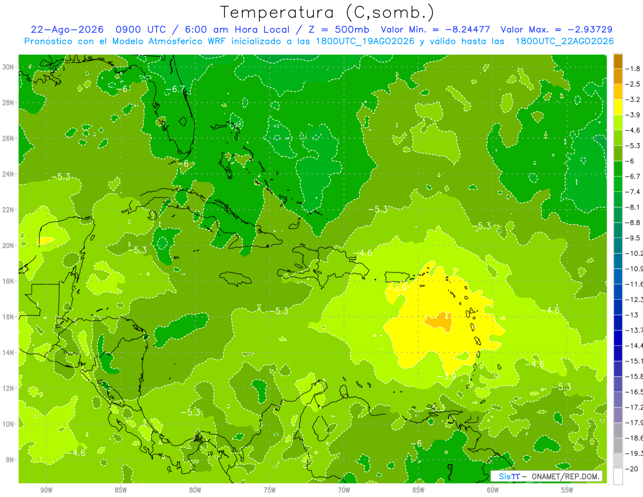Click the "-16.5" legend value
This screenshot has width=643, height=497.
[x=635, y=392]
